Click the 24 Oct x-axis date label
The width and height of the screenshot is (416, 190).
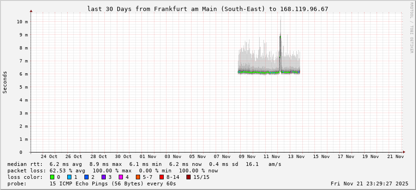pyautogui.click(x=49, y=157)
